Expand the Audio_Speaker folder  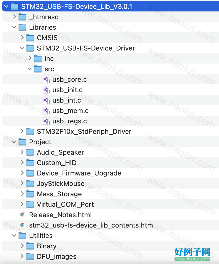point(22,152)
